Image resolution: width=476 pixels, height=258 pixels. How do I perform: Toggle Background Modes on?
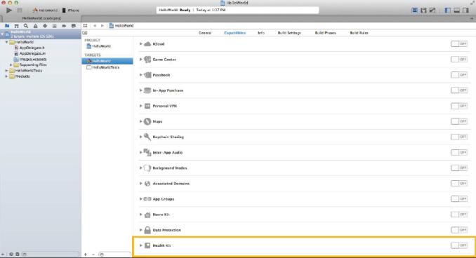(x=459, y=168)
